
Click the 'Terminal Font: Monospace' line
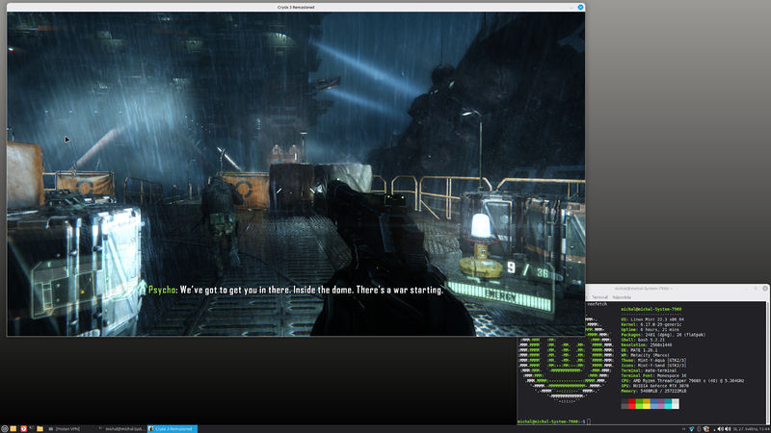point(653,375)
